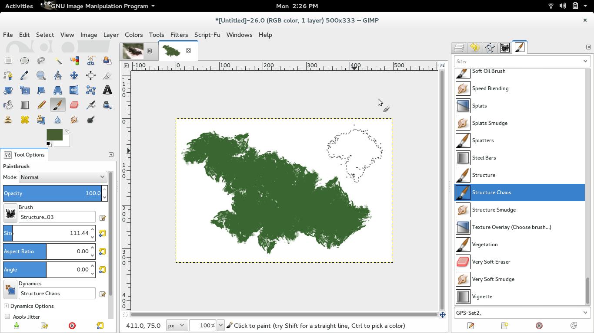Select the Scissors Select tool
The width and height of the screenshot is (594, 333).
90,61
